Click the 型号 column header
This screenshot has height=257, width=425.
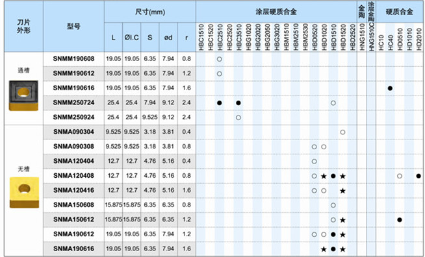[73, 27]
